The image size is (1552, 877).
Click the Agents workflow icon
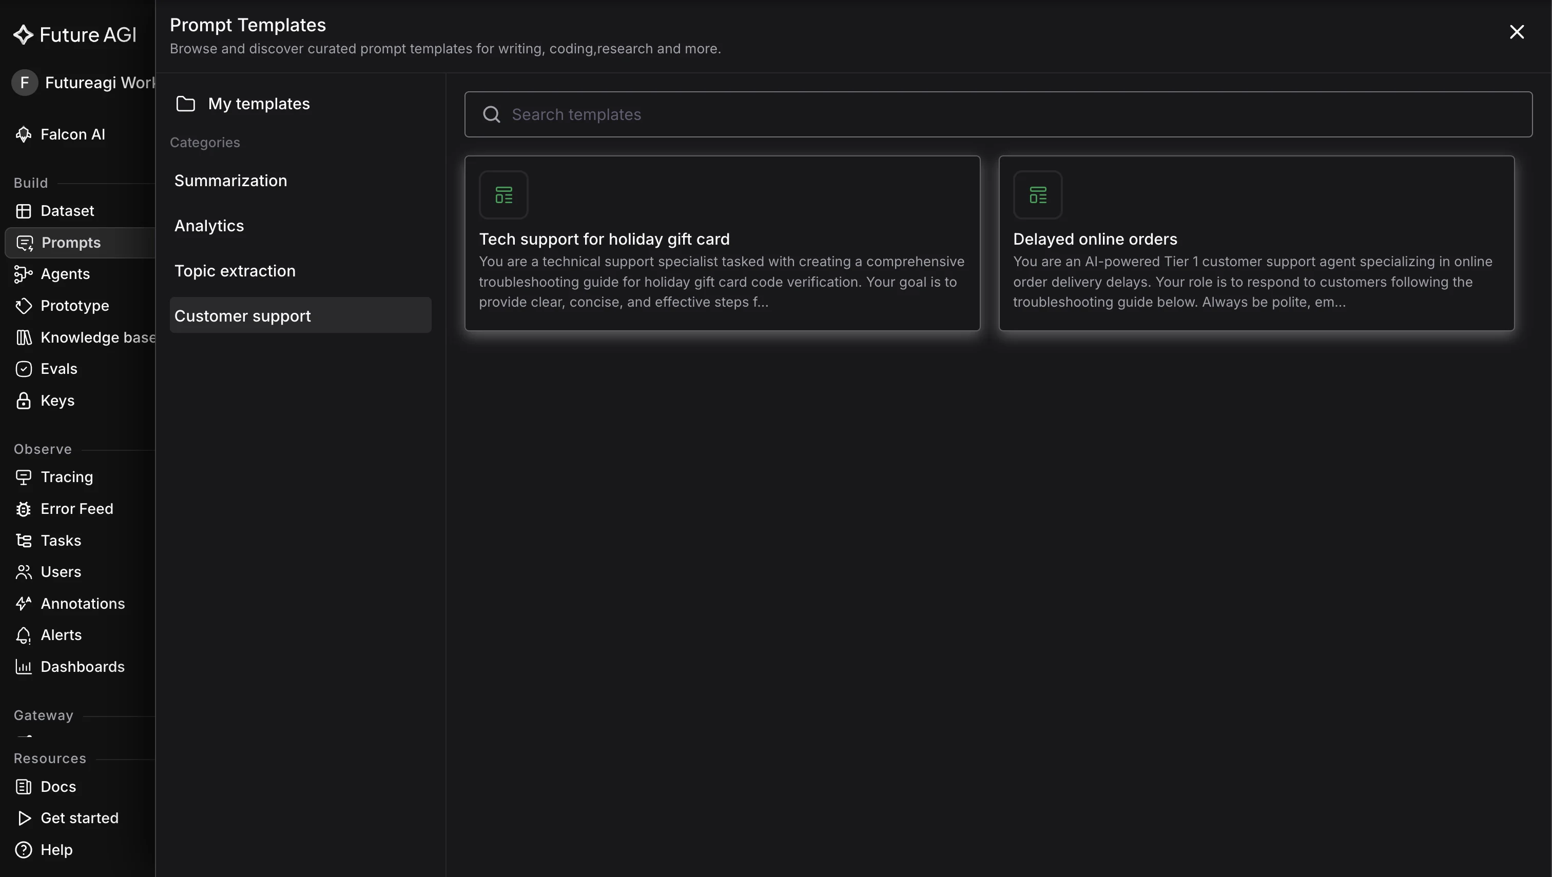click(x=24, y=274)
